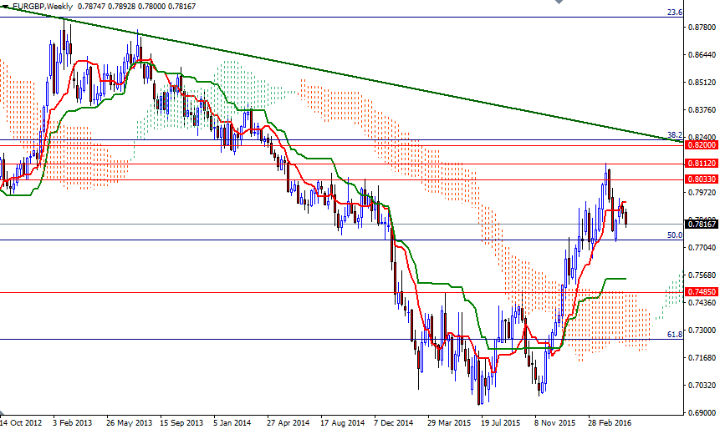This screenshot has width=720, height=429.
Task: Click the 15 Sep 2013 date label
Action: click(x=181, y=422)
